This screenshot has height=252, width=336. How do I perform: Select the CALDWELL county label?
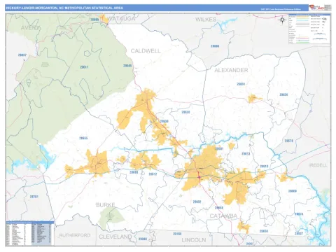[146, 51]
